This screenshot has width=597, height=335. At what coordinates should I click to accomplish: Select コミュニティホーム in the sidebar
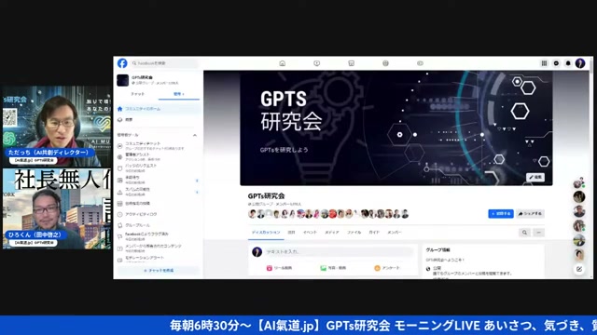(x=158, y=109)
